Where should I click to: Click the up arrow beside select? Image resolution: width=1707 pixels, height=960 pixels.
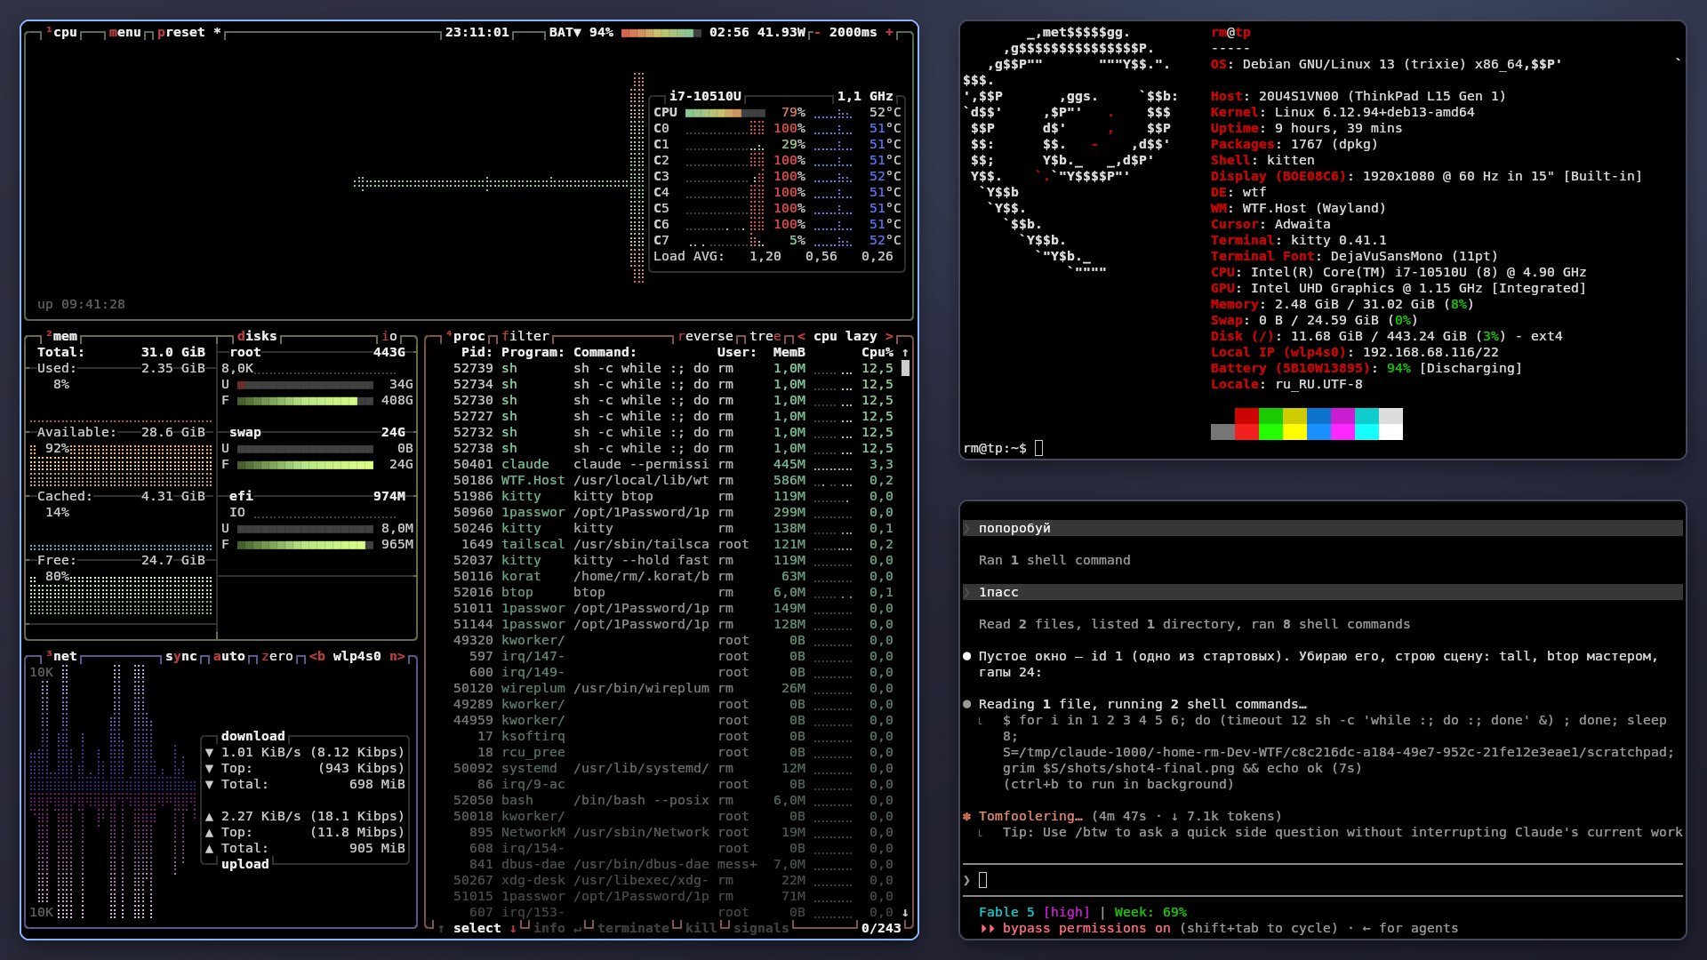441,929
